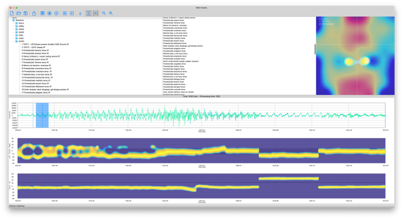This screenshot has width=403, height=219.
Task: Expand the JASA session folder
Action: tap(13, 38)
